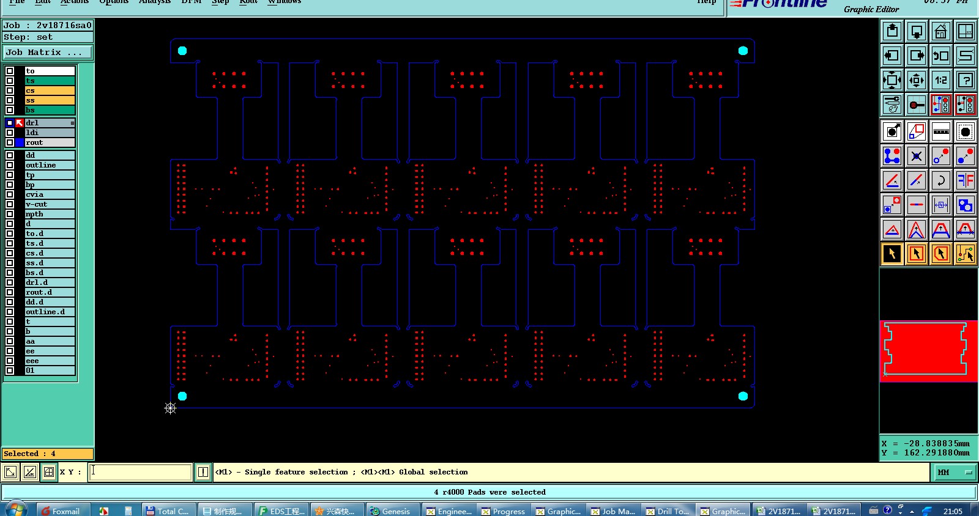Toggle display checkbox for outline layer
Image resolution: width=979 pixels, height=516 pixels.
pyautogui.click(x=10, y=165)
